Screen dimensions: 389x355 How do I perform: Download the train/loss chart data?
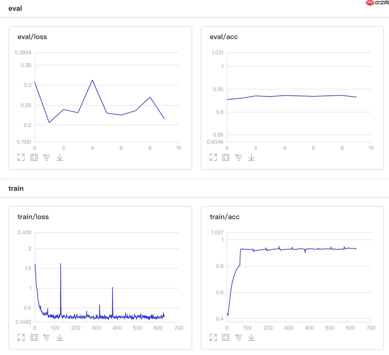(x=60, y=337)
